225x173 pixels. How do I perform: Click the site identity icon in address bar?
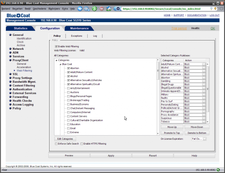[x=118, y=9]
